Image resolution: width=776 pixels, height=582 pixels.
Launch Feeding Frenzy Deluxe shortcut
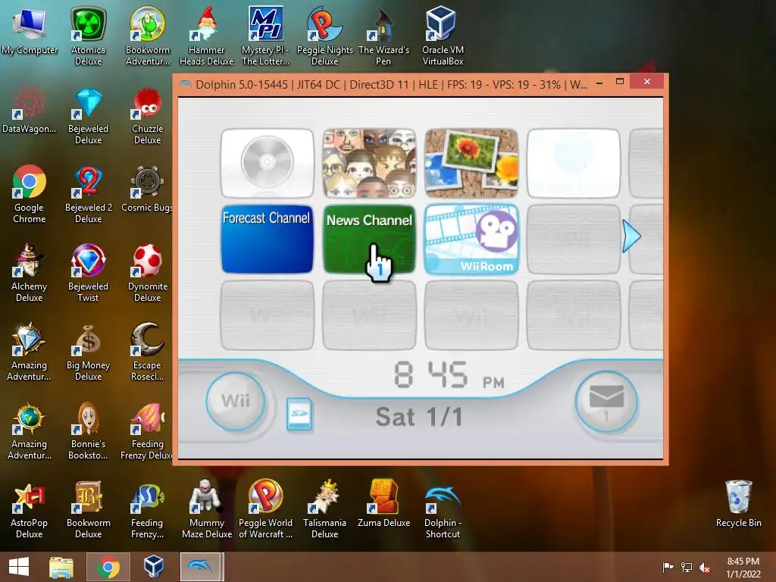pos(147,430)
